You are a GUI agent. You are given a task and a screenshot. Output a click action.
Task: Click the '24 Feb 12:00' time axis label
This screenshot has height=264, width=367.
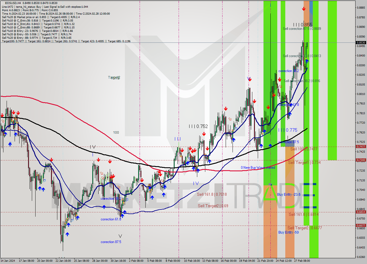click(x=284, y=261)
